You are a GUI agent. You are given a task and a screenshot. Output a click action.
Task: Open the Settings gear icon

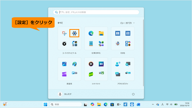(74, 33)
